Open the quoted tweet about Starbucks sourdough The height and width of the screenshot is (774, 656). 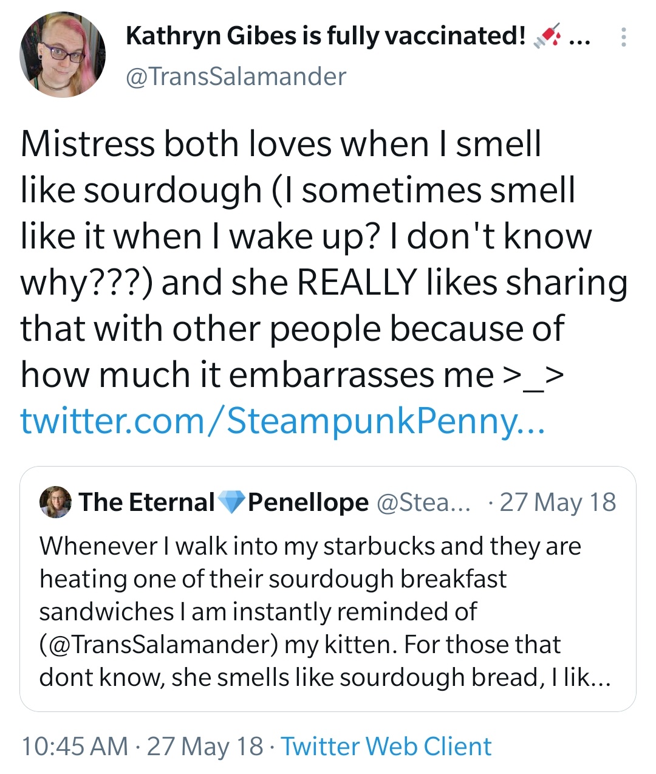328,589
